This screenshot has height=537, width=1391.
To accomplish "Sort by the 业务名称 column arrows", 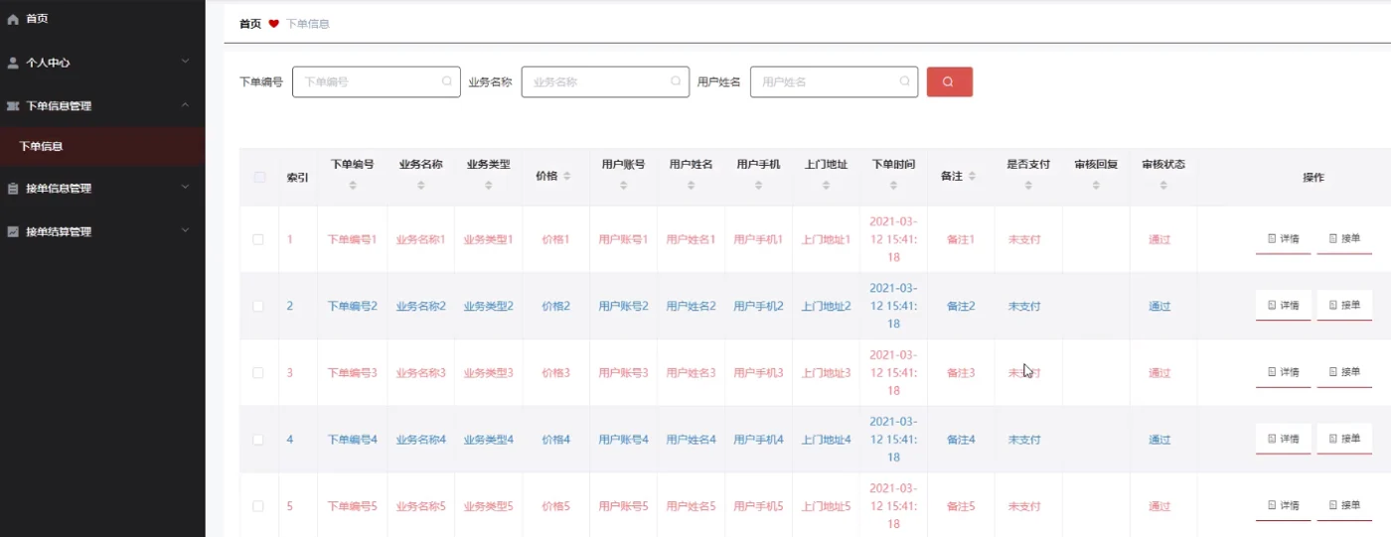I will [420, 185].
